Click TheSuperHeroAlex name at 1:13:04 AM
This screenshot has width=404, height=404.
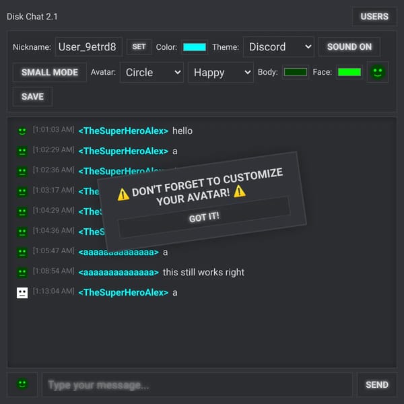[123, 292]
